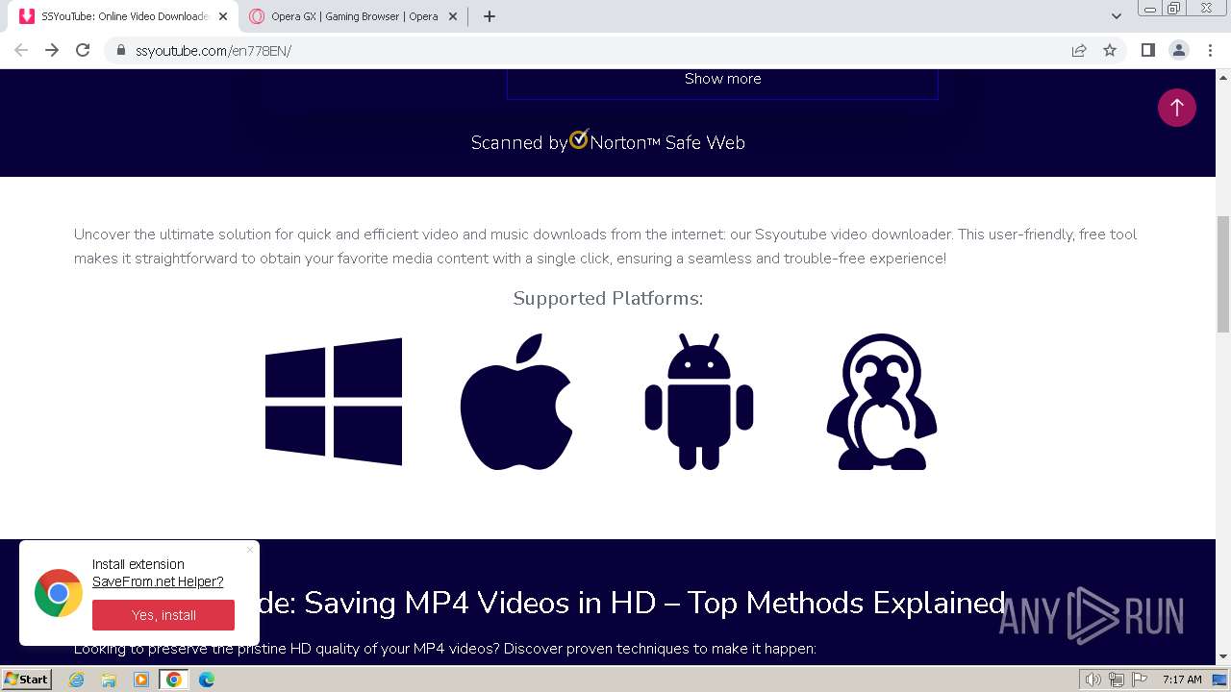This screenshot has width=1231, height=692.
Task: Click the Yes, install button
Action: coord(163,615)
